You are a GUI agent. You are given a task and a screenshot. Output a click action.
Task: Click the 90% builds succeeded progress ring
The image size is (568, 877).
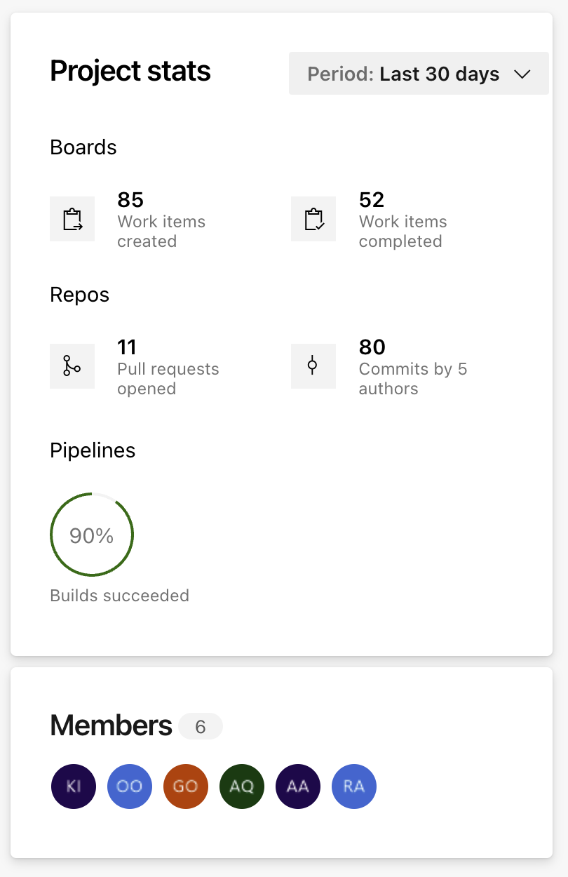pos(92,535)
